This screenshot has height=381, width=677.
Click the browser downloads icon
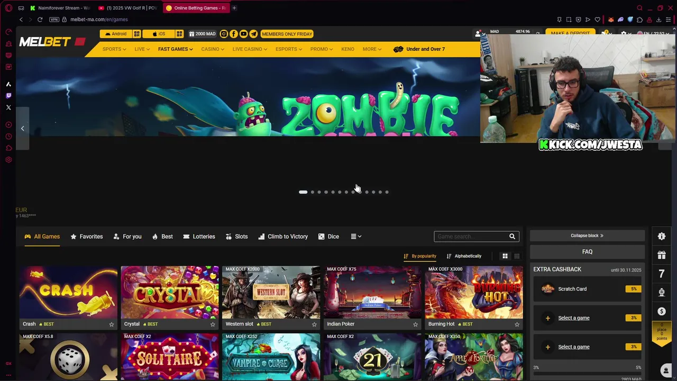tap(658, 20)
